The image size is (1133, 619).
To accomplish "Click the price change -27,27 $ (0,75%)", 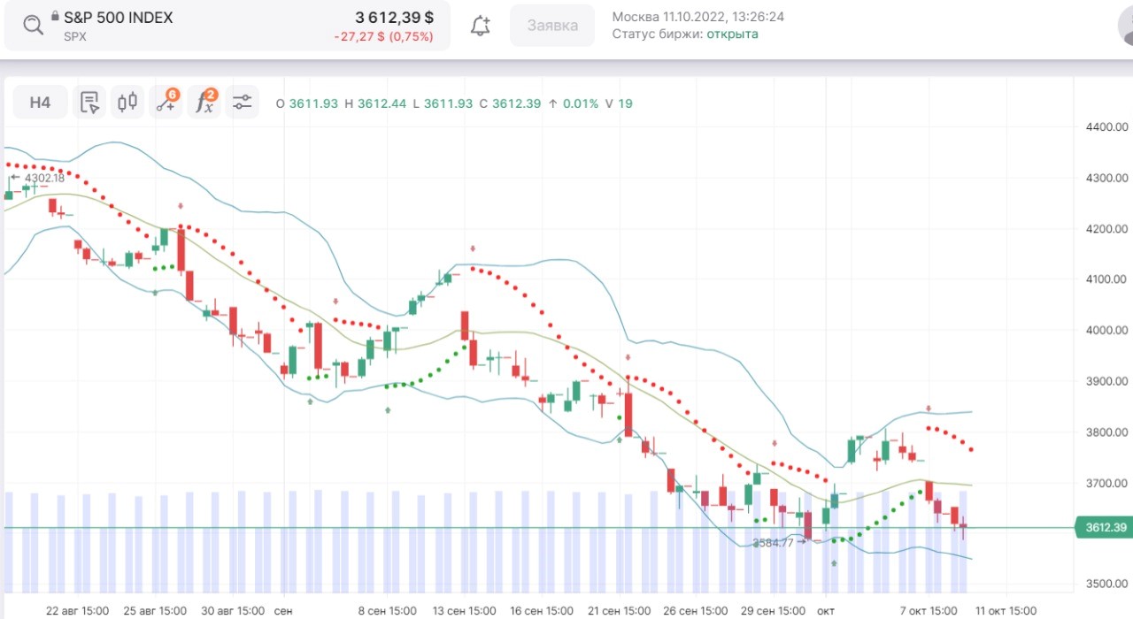I will pyautogui.click(x=383, y=37).
